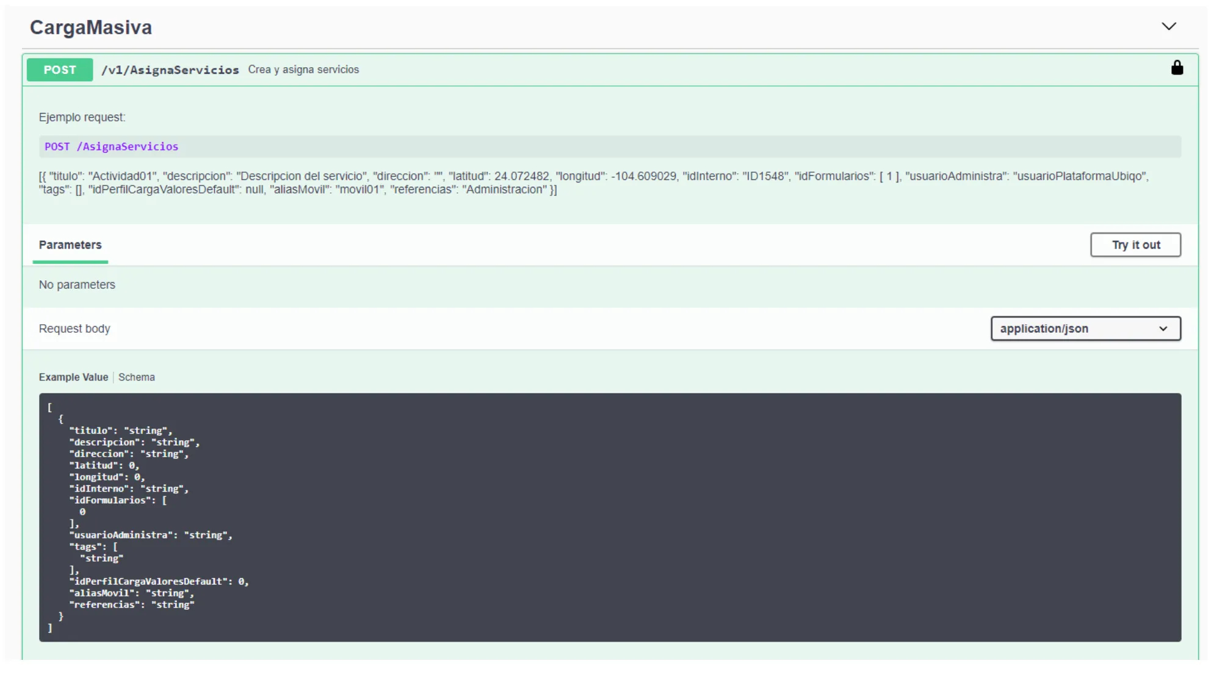Open the application/json content type dropdown

point(1085,328)
